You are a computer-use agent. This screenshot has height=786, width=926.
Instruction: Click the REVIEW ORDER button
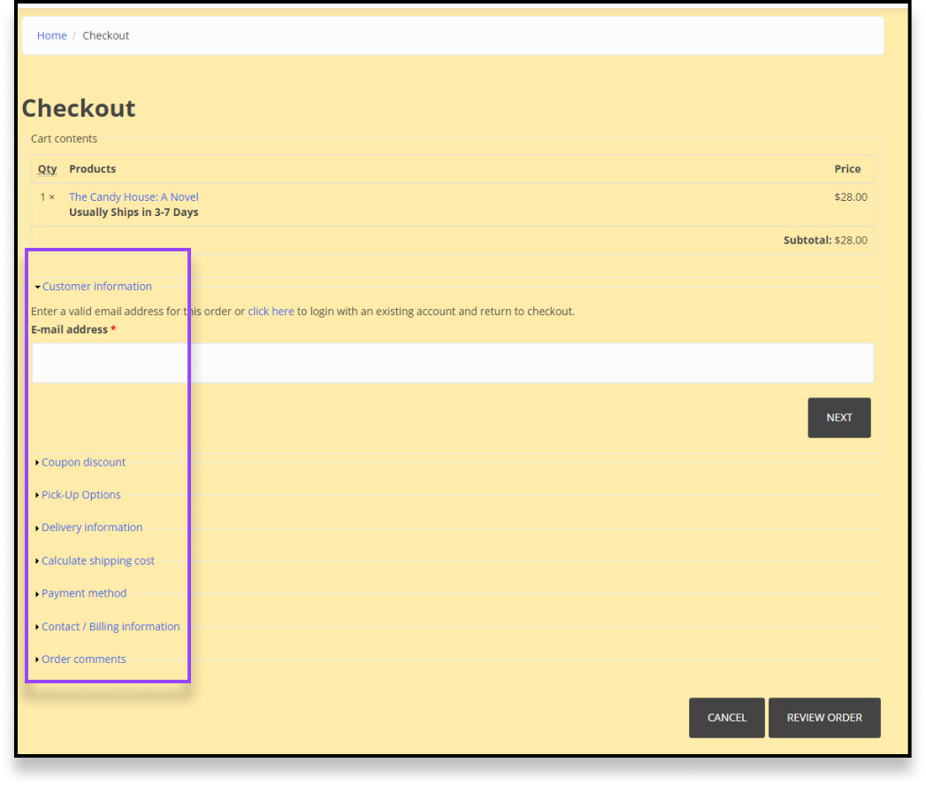[x=824, y=718]
